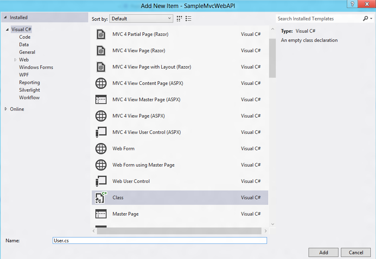Click the MVC 4 View Page (ASPX) globe icon
This screenshot has width=376, height=259.
101,116
